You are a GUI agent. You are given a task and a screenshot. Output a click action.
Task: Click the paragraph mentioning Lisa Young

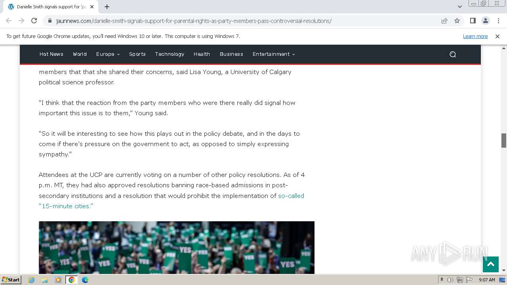click(x=165, y=77)
